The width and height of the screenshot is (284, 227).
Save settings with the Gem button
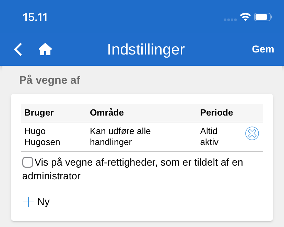click(x=263, y=49)
